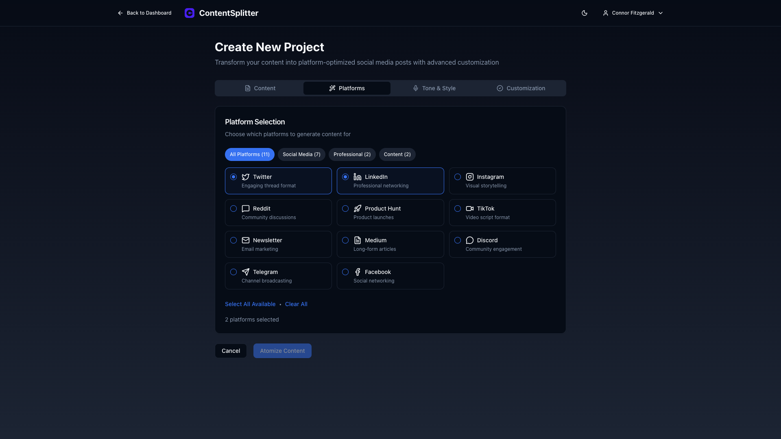Expand the Connor Fitzgerald account chevron

tap(661, 13)
